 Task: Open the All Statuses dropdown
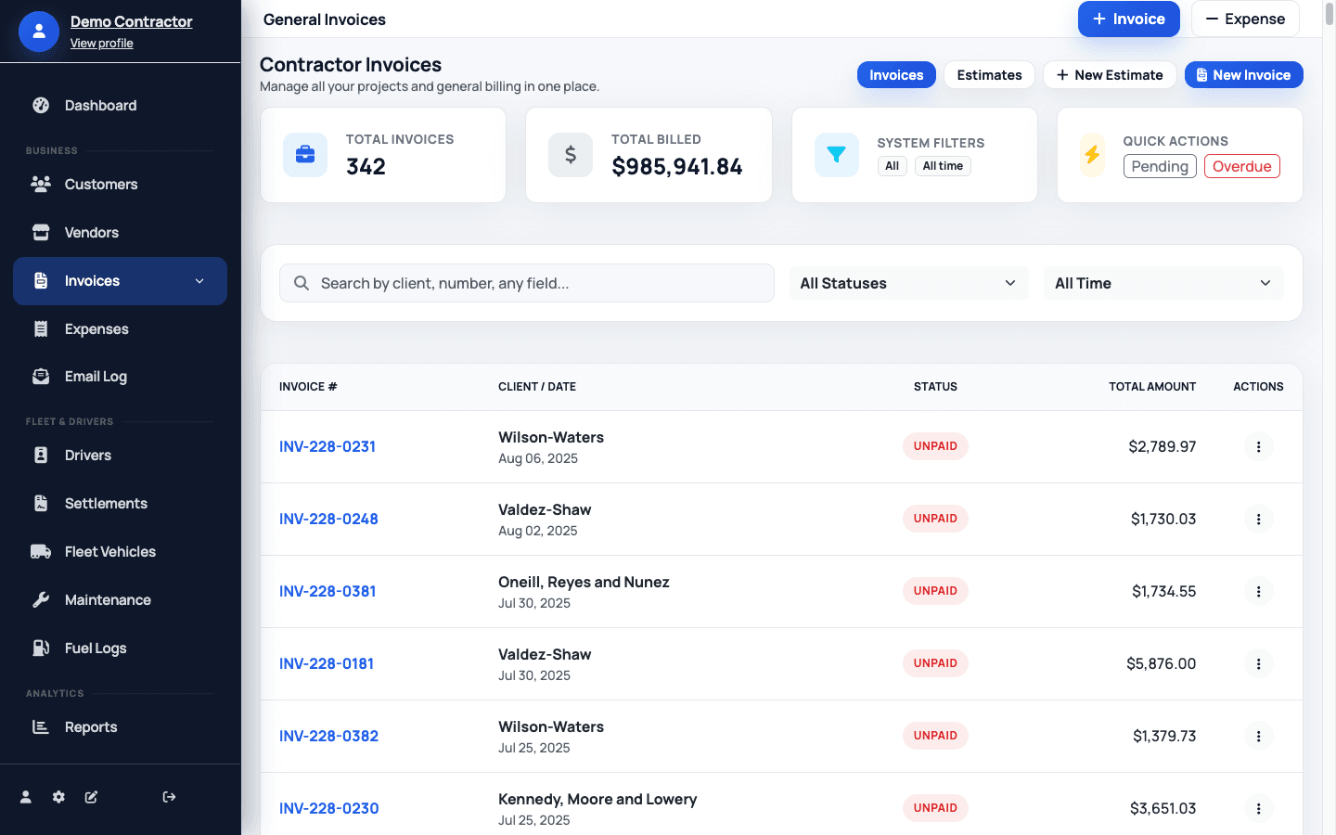pyautogui.click(x=908, y=283)
